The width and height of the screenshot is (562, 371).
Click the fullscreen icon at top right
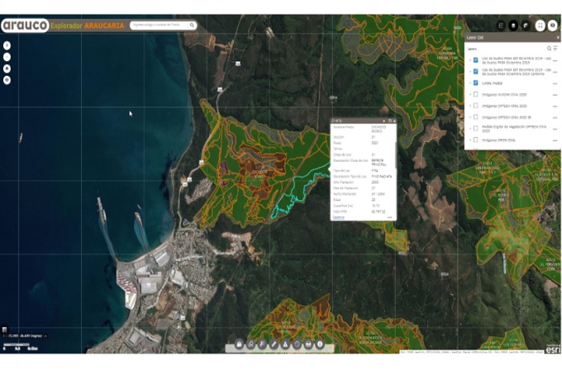540,26
